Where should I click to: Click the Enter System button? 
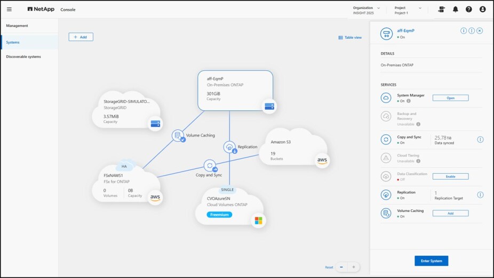(431, 260)
